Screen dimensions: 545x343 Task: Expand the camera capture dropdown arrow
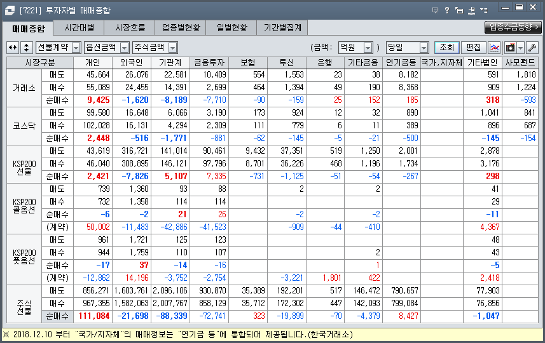(x=520, y=48)
